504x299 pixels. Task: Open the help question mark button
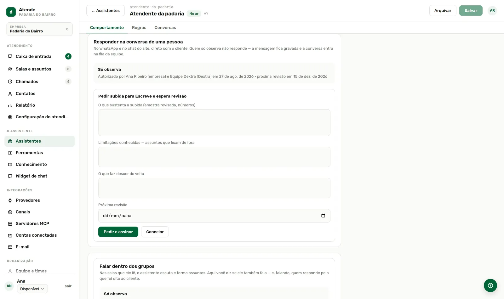[x=490, y=285]
